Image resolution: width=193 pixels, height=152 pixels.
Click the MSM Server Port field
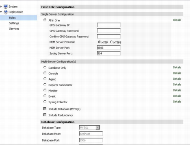point(108,48)
